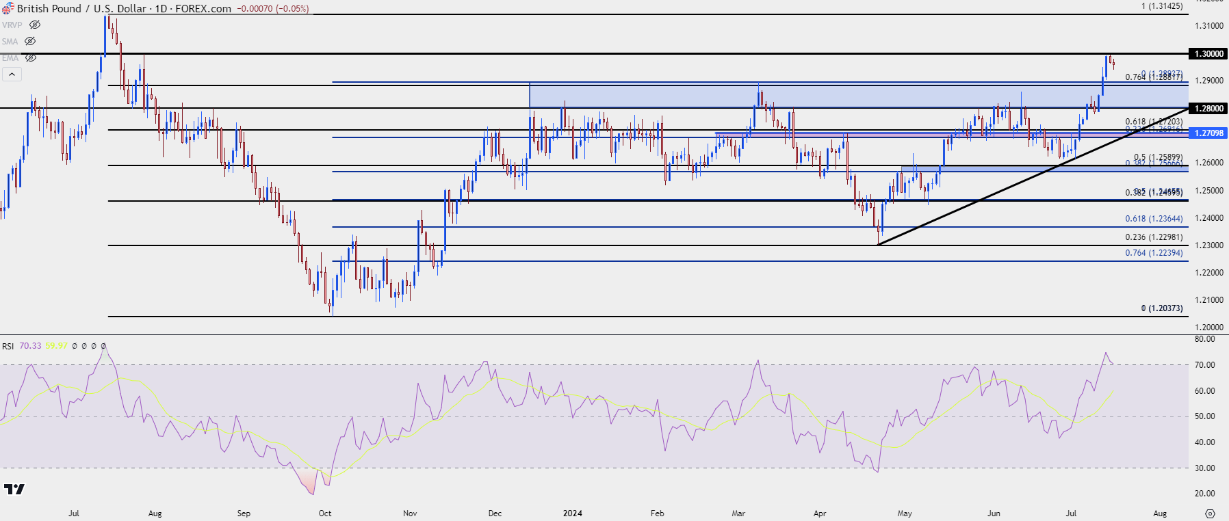Image resolution: width=1229 pixels, height=521 pixels.
Task: Click RSI axis value 70.00
Action: 1205,365
